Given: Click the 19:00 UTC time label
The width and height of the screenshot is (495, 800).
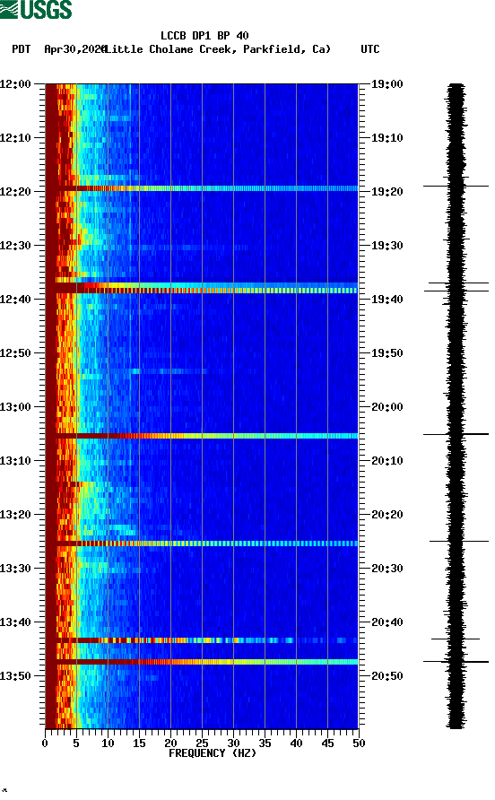Looking at the screenshot, I should coord(386,84).
